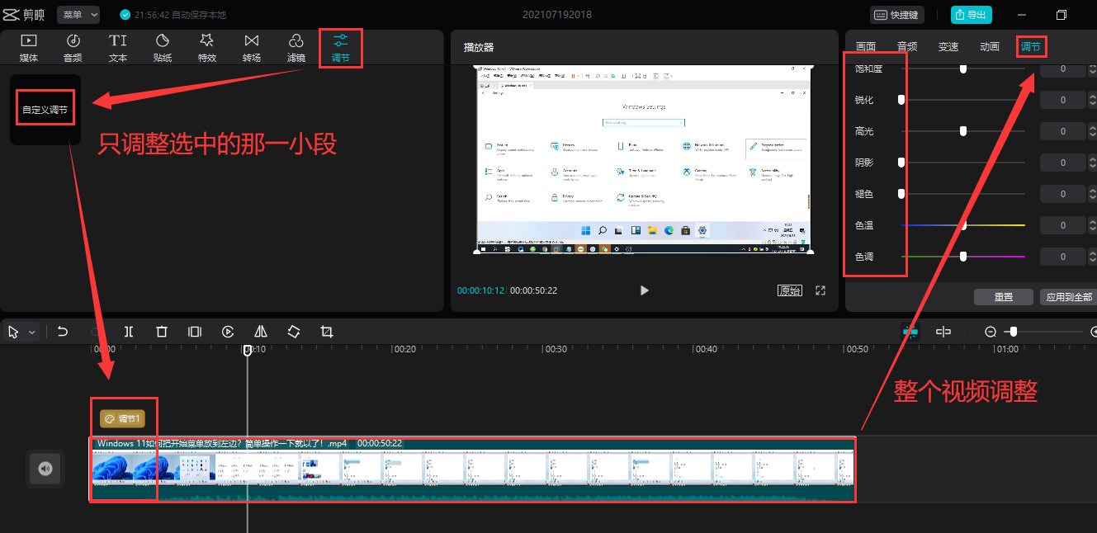This screenshot has width=1097, height=533.
Task: Switch to the 变速 speed tab
Action: click(948, 47)
